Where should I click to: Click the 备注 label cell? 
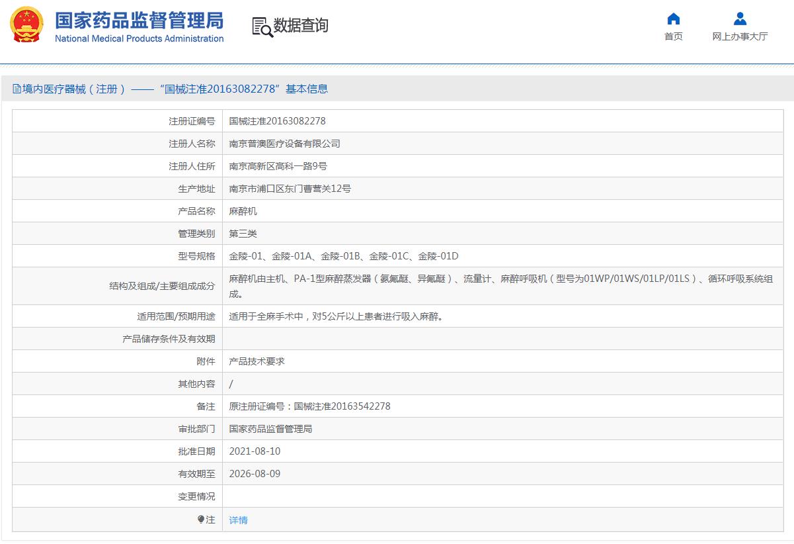(x=118, y=406)
